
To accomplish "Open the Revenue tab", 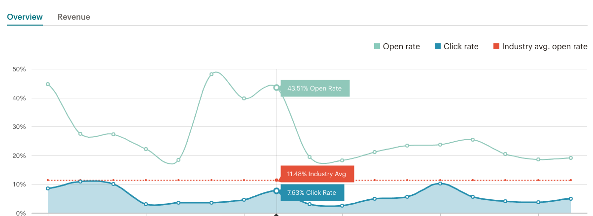I will 74,17.
